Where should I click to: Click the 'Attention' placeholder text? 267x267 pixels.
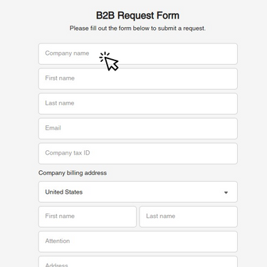pyautogui.click(x=58, y=241)
